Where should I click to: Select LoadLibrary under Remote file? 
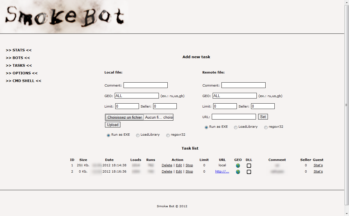pos(236,127)
